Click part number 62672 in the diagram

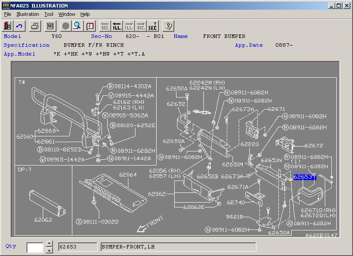314,145
